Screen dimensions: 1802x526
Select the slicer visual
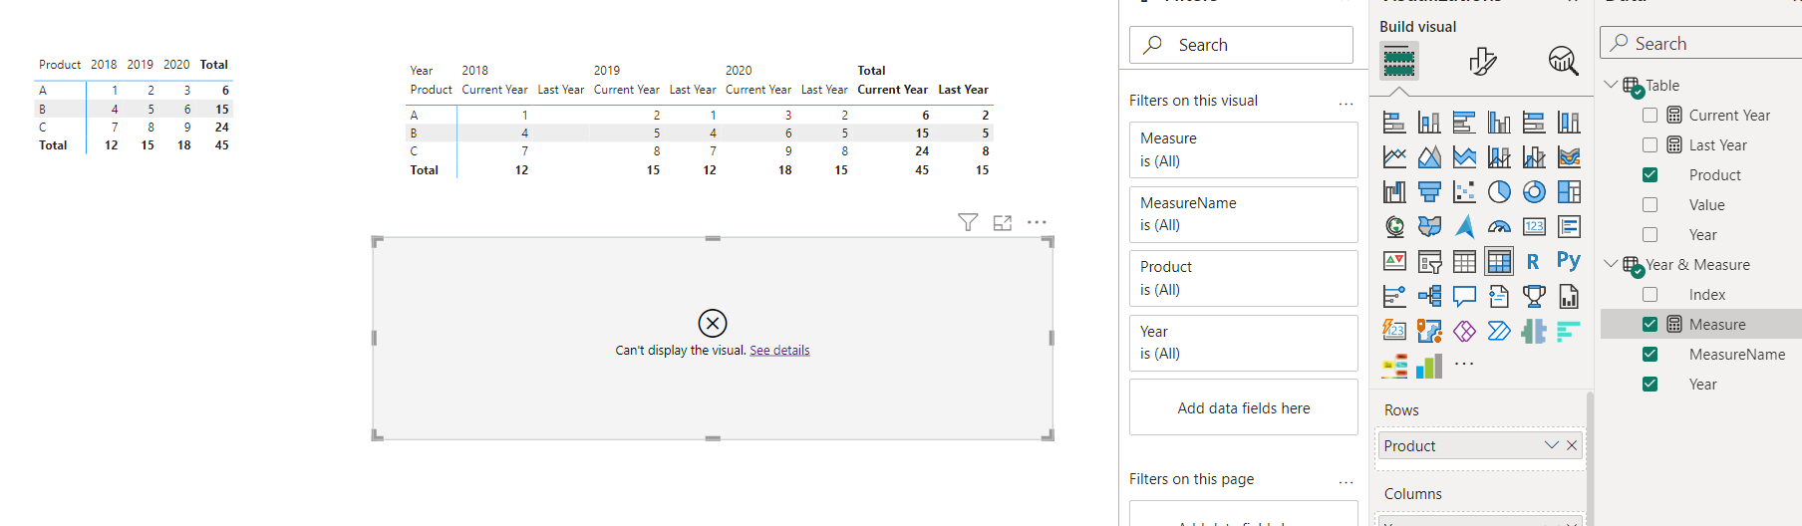1429,262
